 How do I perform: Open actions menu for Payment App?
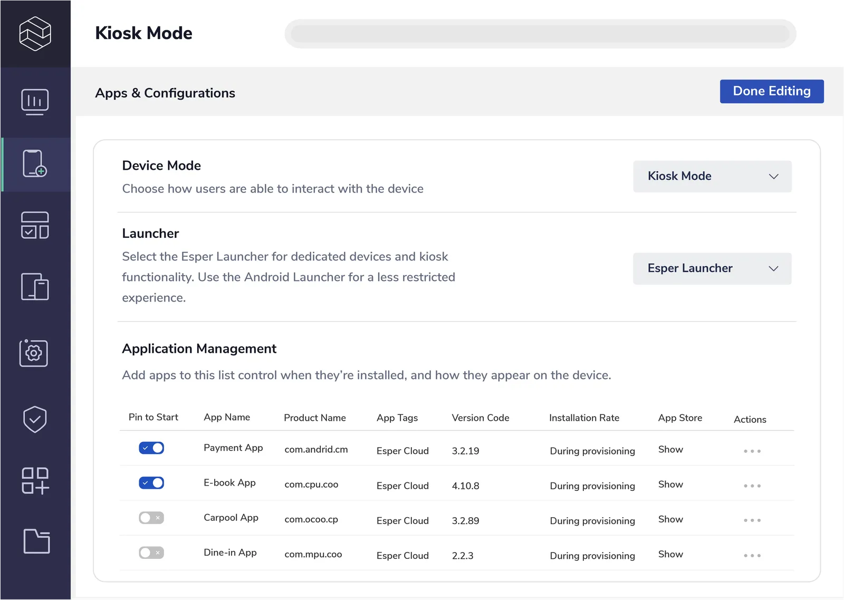point(752,451)
